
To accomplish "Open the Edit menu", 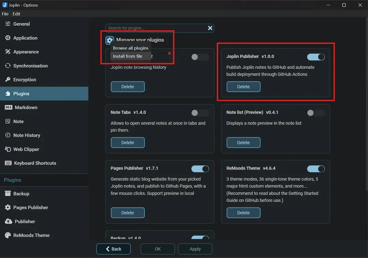I will [16, 14].
